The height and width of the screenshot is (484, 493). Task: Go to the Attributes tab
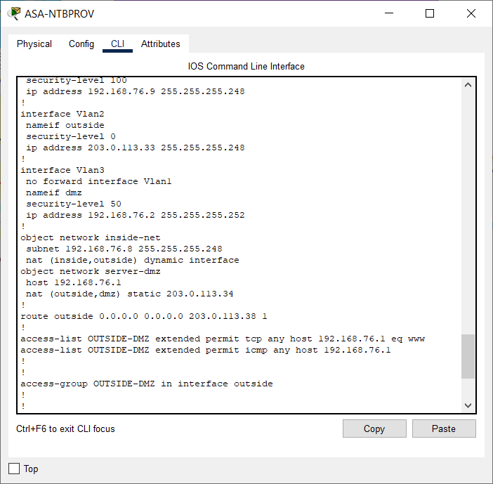161,44
